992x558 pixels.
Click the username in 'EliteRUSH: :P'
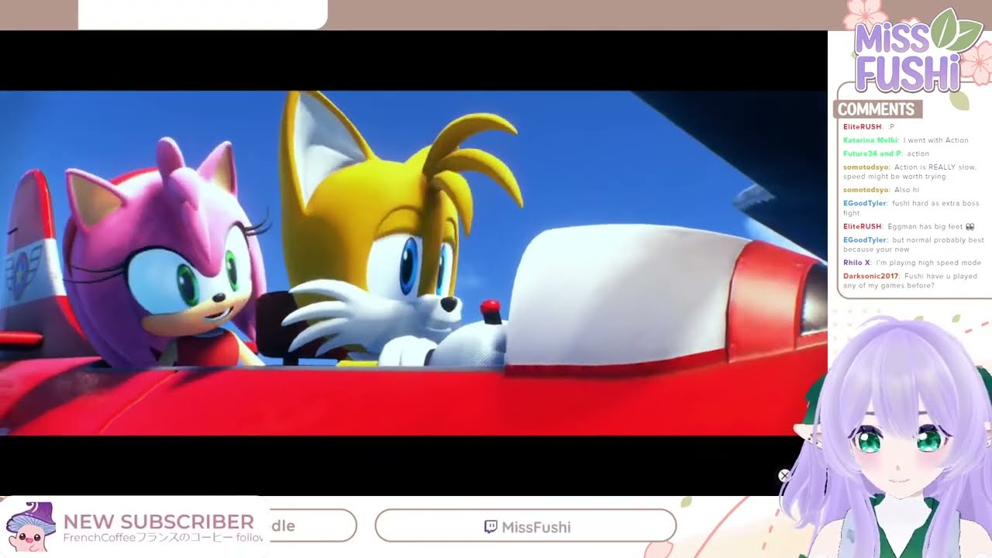863,126
